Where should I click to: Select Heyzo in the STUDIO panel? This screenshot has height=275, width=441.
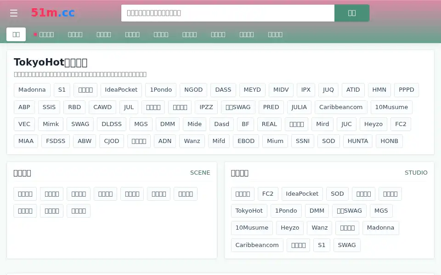pos(290,228)
